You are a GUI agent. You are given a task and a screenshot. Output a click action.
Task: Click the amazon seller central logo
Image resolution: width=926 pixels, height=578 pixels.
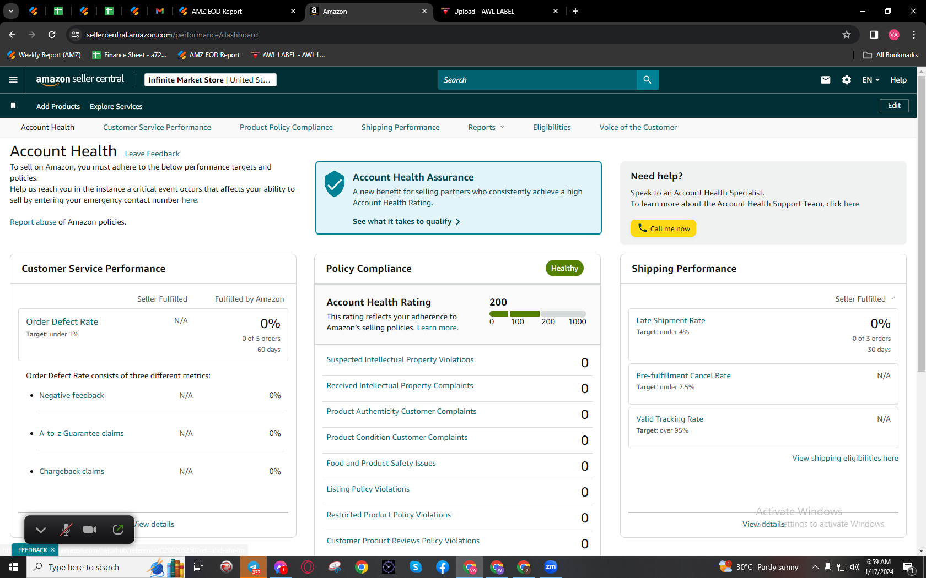(x=80, y=80)
